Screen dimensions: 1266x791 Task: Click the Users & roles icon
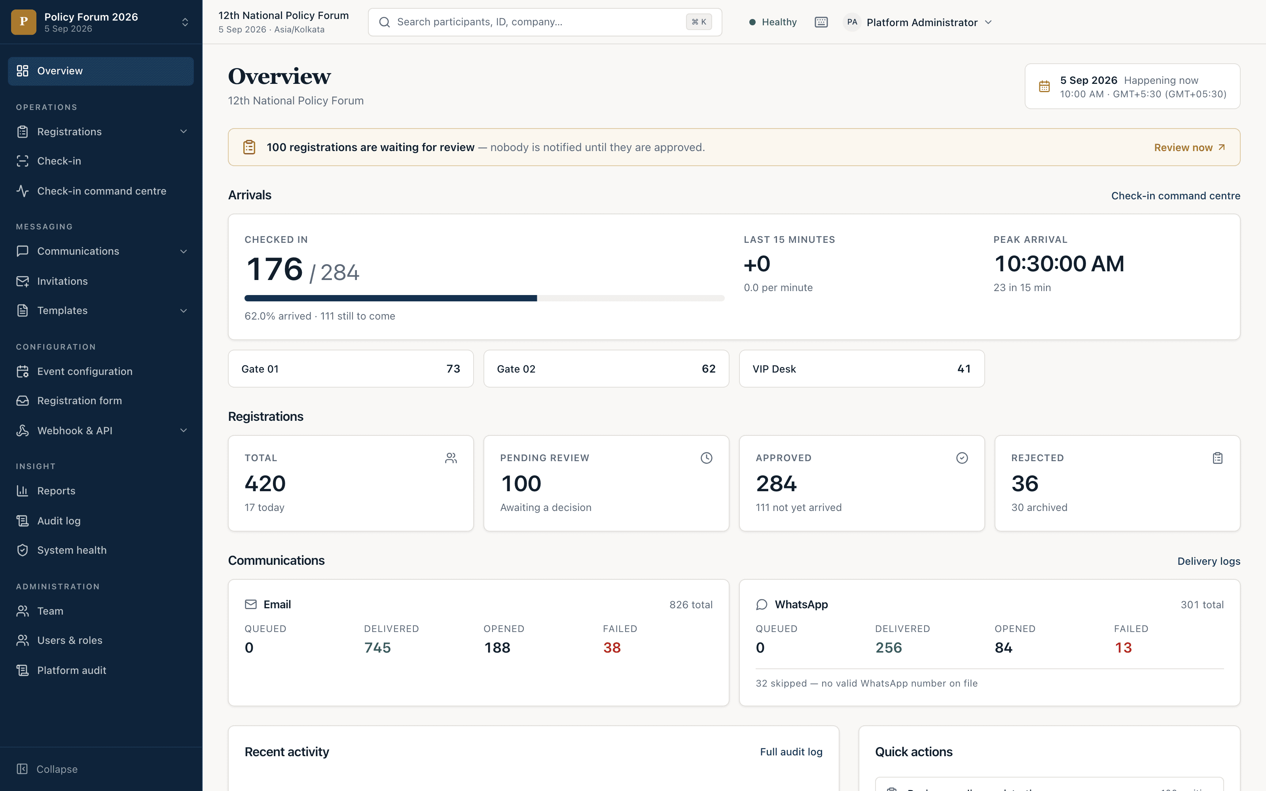pos(23,640)
